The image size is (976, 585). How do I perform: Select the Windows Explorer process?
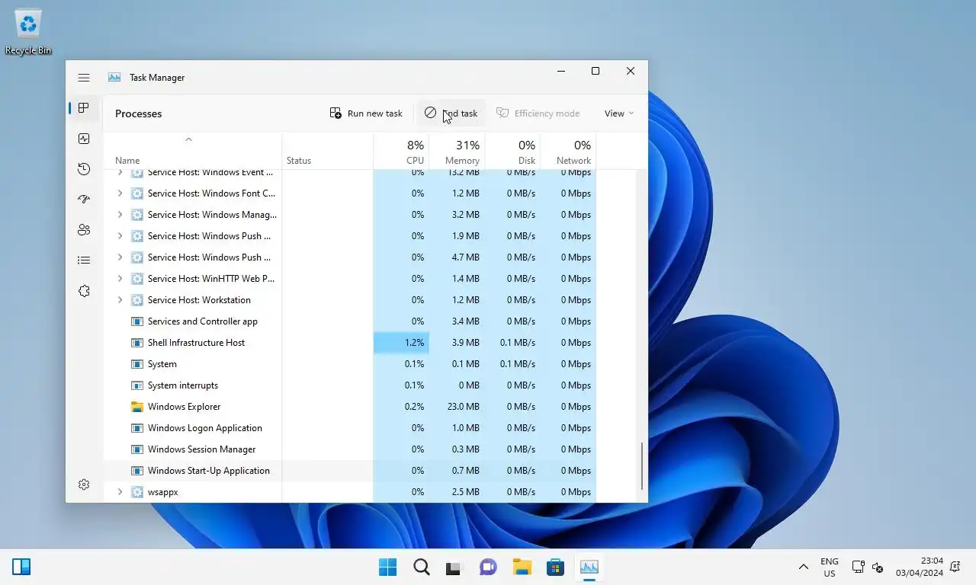point(349,407)
